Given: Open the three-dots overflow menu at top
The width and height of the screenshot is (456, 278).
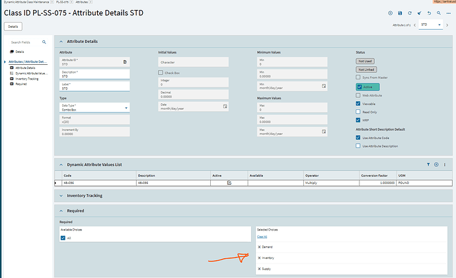Looking at the screenshot, I should click(x=449, y=13).
